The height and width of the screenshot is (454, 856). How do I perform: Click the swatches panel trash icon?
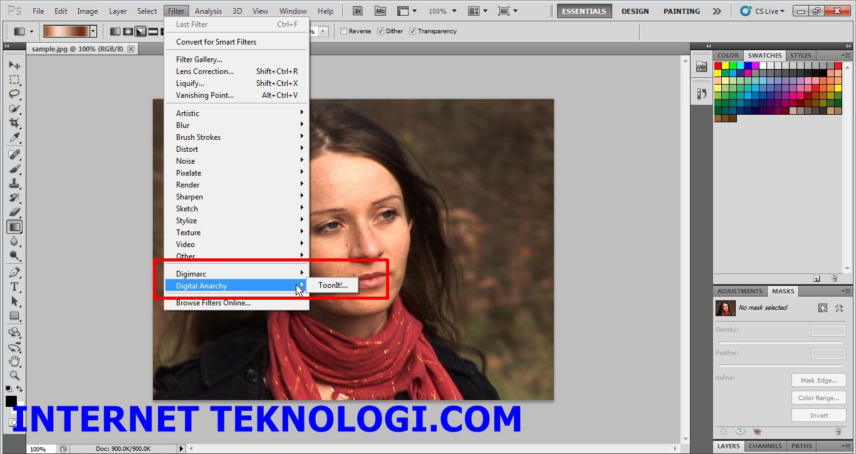(834, 278)
